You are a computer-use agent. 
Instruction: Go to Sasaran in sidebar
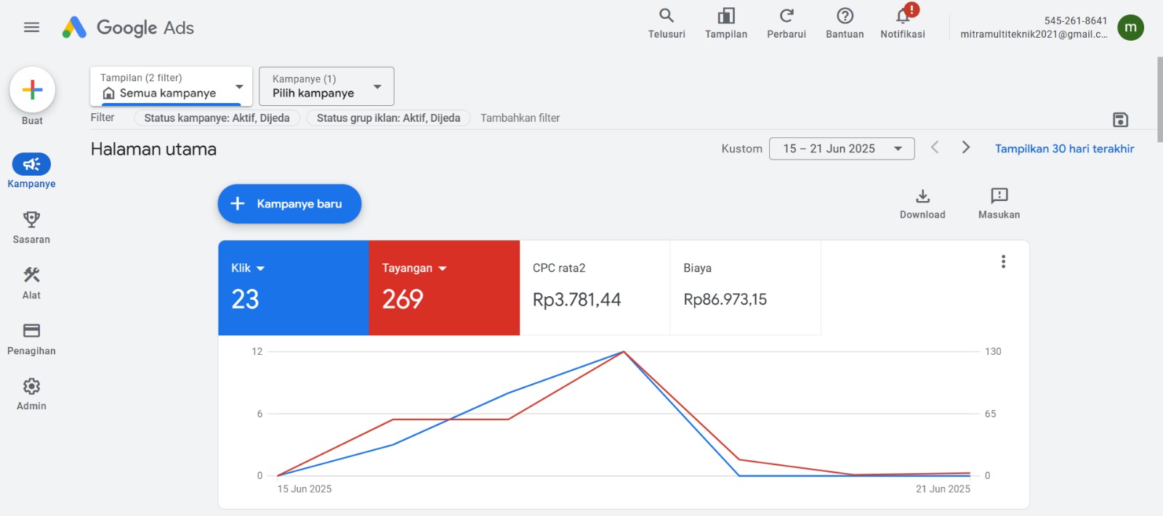31,227
